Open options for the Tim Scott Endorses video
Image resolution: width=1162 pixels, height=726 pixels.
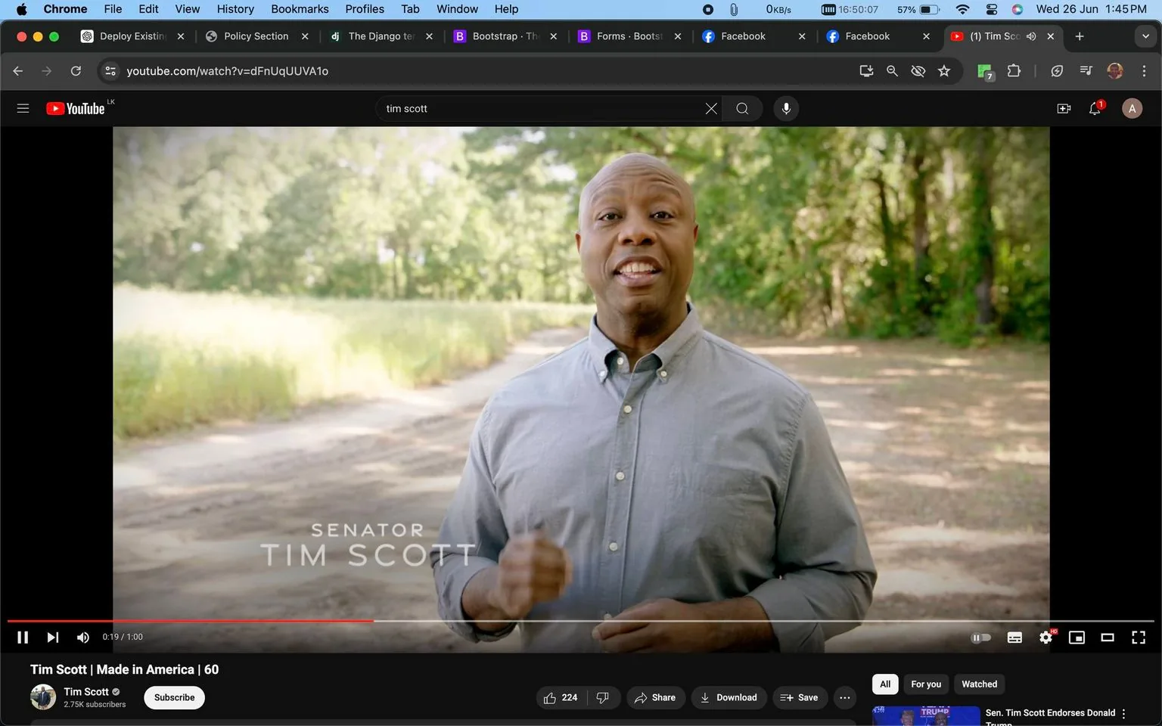tap(1124, 715)
